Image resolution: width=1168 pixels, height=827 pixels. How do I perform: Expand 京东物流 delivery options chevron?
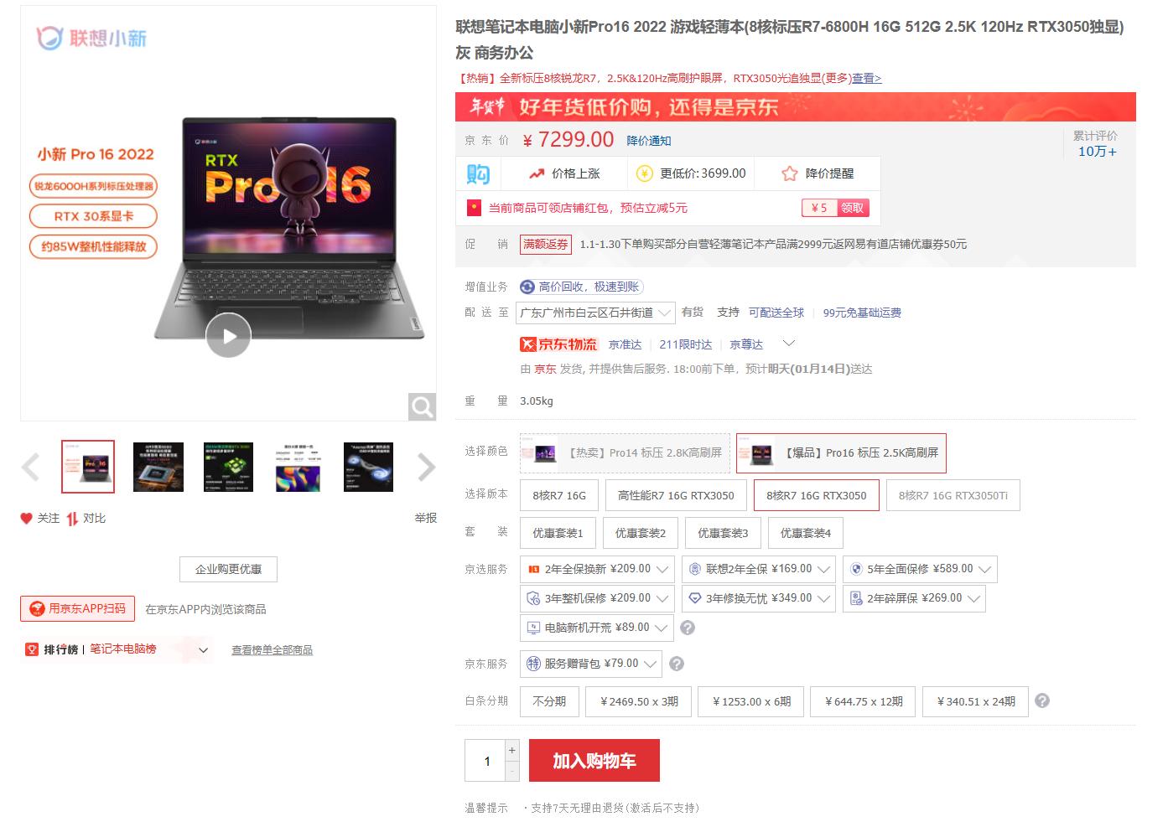point(788,344)
